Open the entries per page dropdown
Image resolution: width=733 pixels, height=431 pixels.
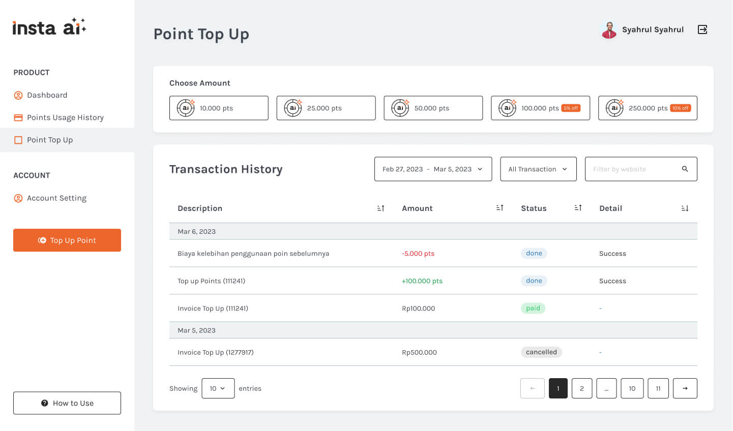[218, 388]
